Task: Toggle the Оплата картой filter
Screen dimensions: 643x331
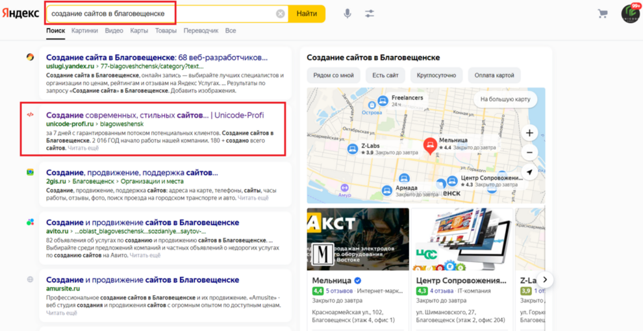Action: tap(494, 75)
